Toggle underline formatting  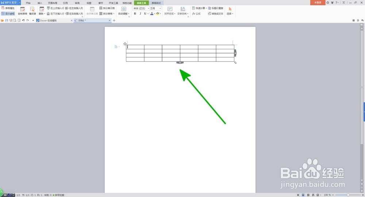(145, 14)
